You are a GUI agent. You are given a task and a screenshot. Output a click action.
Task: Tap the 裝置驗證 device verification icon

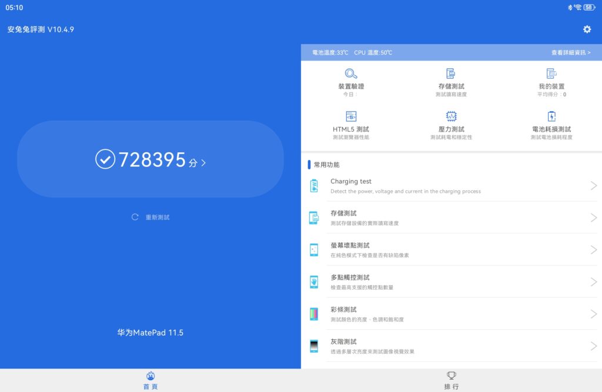click(351, 74)
